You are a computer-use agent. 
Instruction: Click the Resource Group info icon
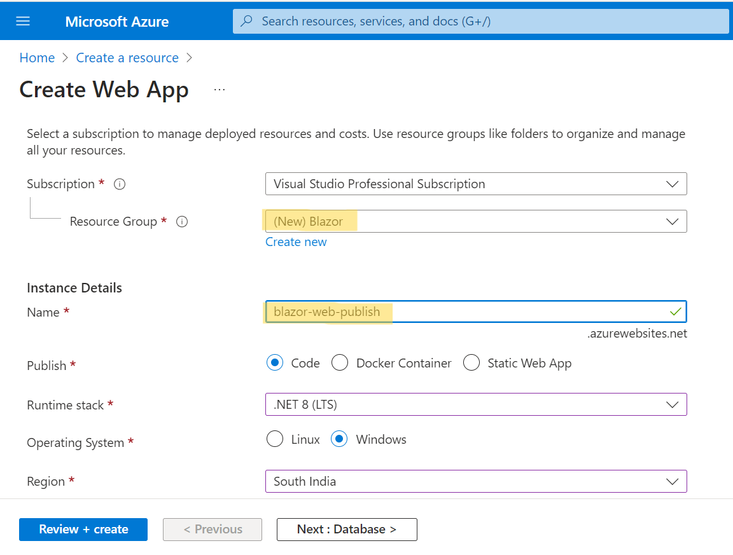182,222
